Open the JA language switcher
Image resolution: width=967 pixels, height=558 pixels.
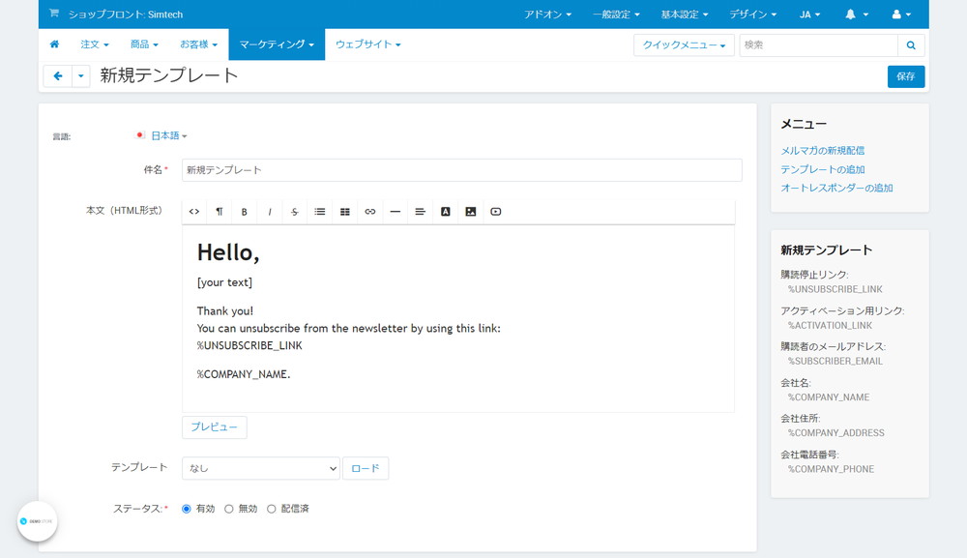(x=809, y=15)
